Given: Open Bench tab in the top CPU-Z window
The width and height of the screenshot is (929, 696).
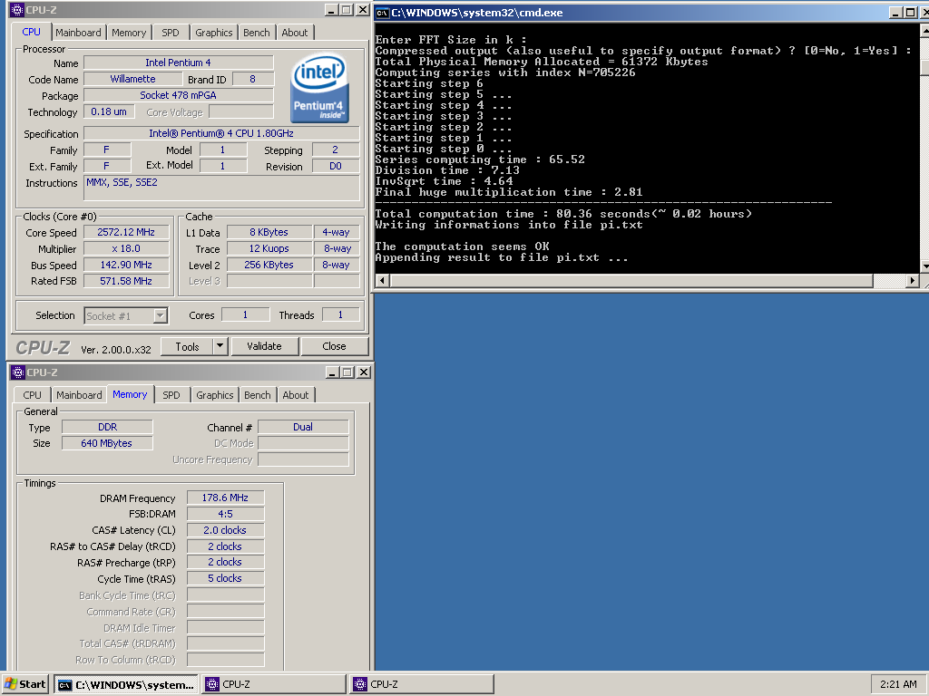Looking at the screenshot, I should 256,33.
